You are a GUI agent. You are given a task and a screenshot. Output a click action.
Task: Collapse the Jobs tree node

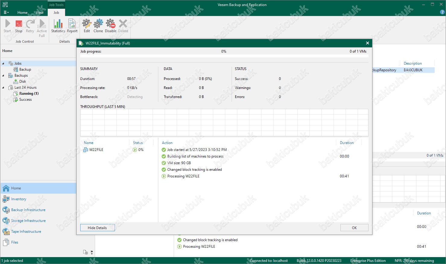coord(3,63)
